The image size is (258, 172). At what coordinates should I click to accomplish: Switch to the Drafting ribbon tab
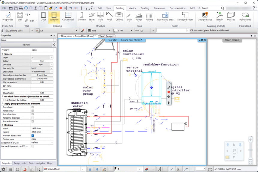(x=145, y=8)
